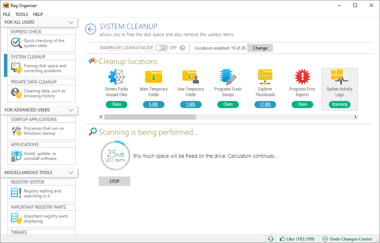This screenshot has width=380, height=243.
Task: Collapse the Miscellaneous Tools section
Action: 71,173
